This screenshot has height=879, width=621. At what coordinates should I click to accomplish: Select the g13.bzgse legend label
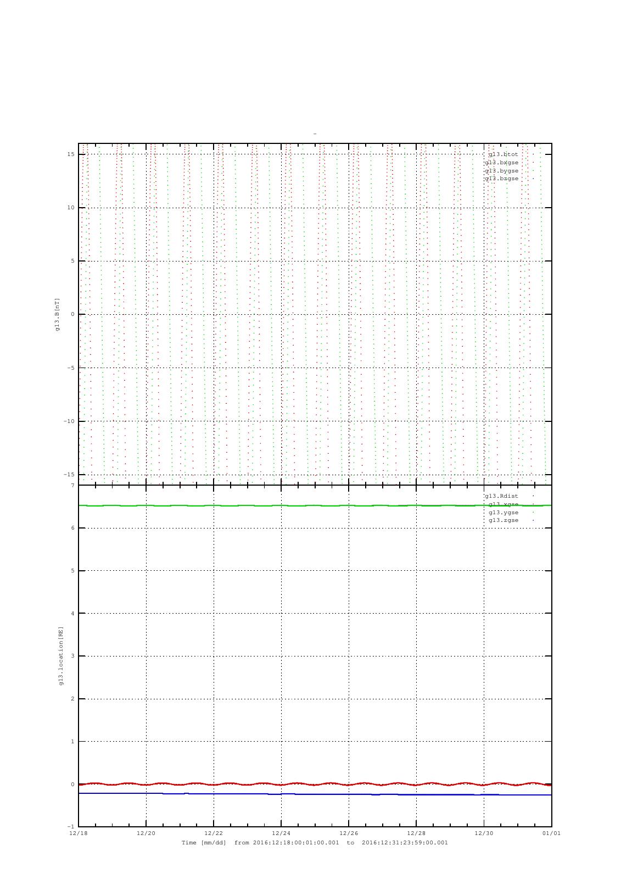coord(501,179)
